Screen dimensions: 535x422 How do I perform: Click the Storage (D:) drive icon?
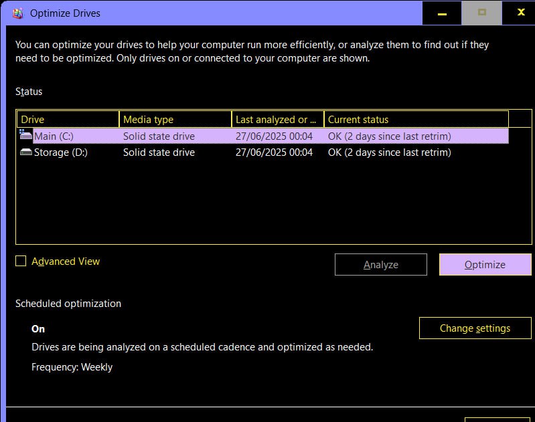tap(26, 152)
